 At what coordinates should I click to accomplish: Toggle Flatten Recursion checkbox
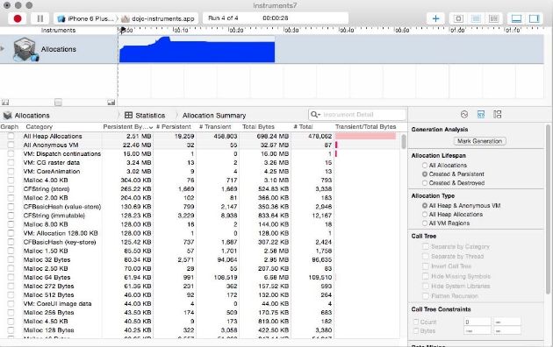[426, 296]
